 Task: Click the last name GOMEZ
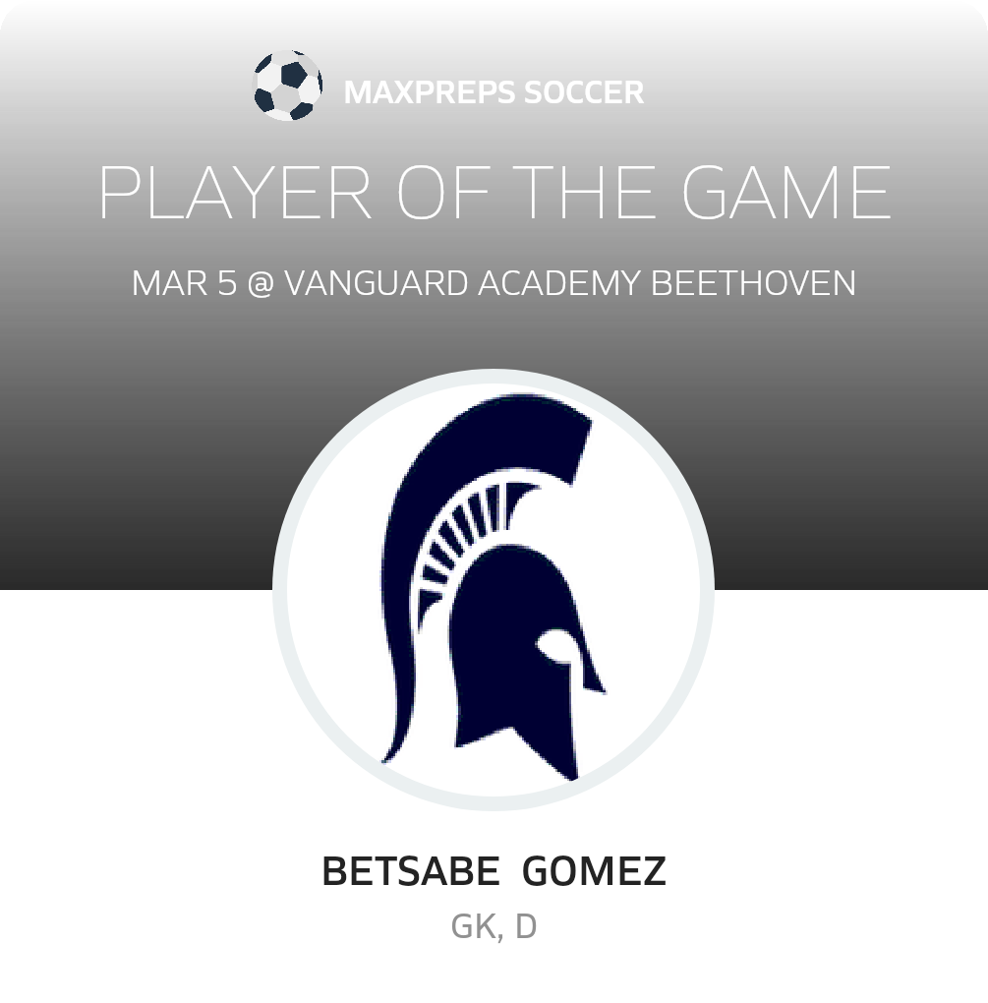(x=594, y=871)
